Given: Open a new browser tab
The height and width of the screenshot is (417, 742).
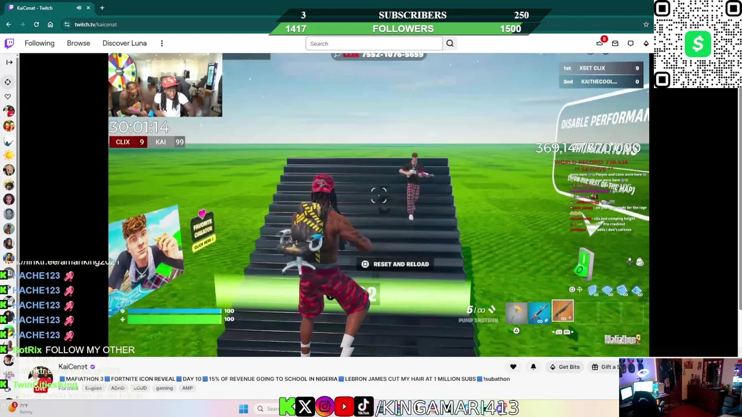Looking at the screenshot, I should 102,8.
